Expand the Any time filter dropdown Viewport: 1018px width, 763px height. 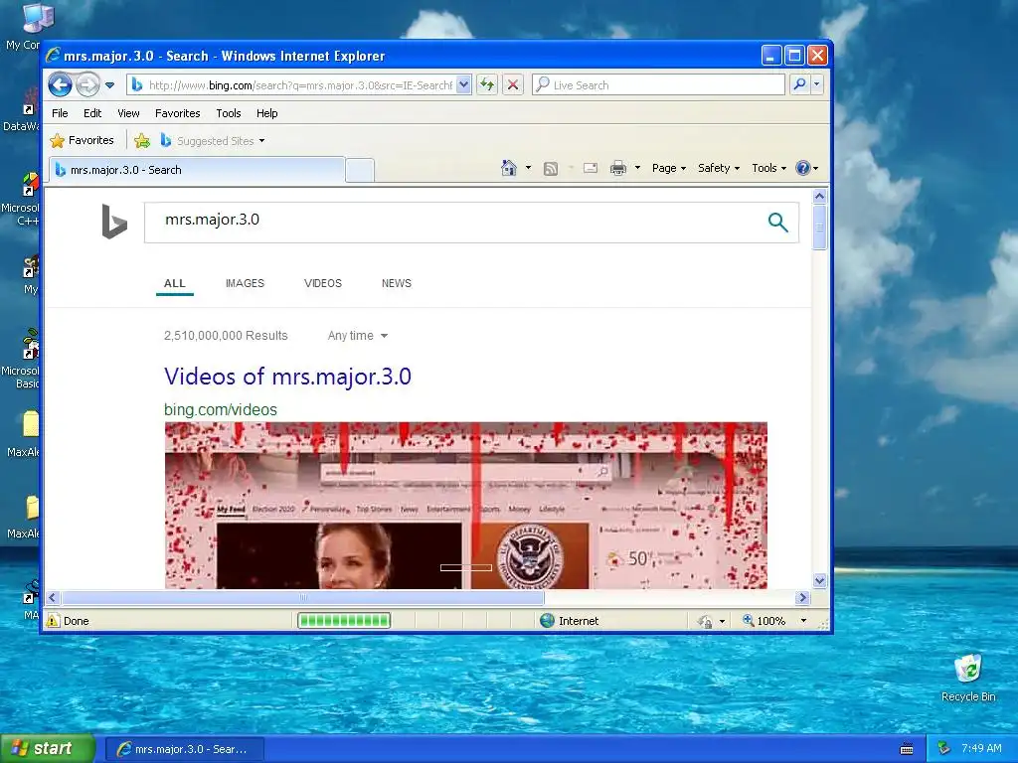pos(357,336)
